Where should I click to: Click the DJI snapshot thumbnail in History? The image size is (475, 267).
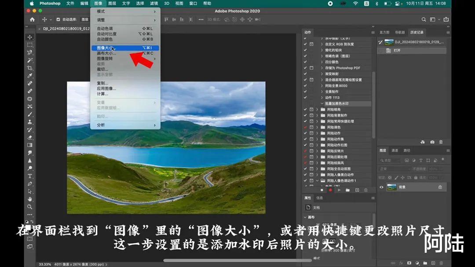click(389, 42)
